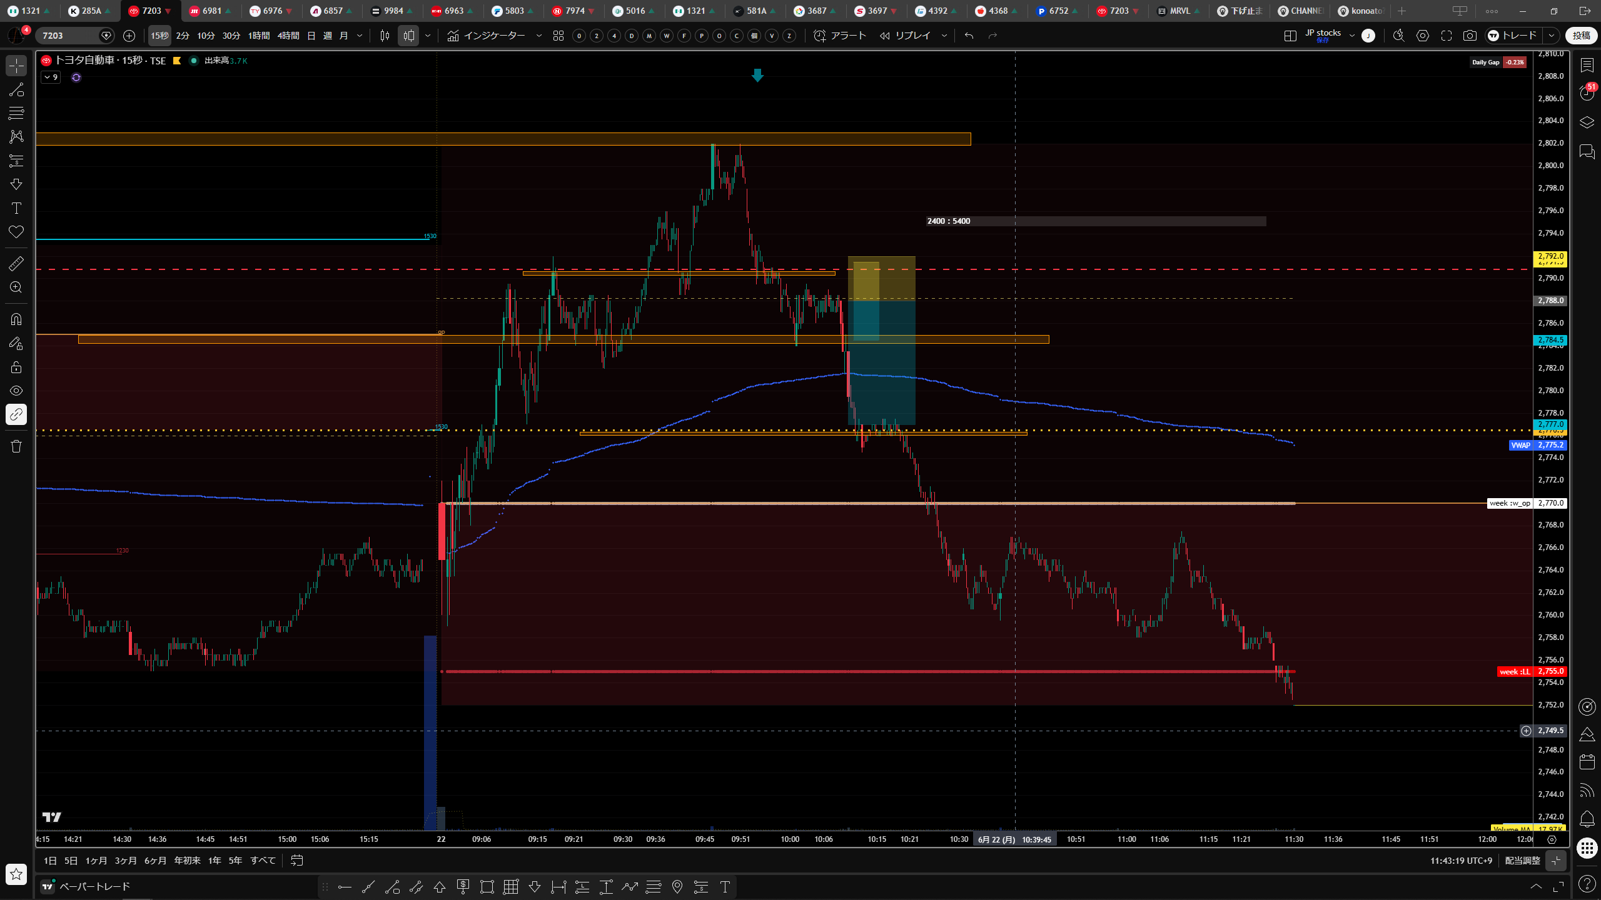The width and height of the screenshot is (1601, 900).
Task: Open the layout grid templates icon
Action: coord(558,36)
